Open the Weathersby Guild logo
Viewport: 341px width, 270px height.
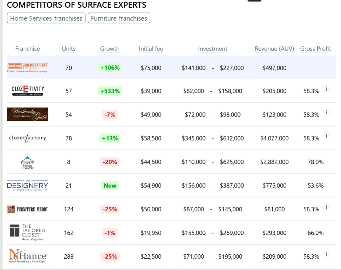click(28, 114)
